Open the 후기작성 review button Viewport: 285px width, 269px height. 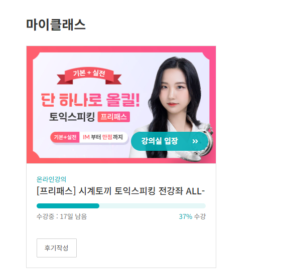(x=57, y=248)
